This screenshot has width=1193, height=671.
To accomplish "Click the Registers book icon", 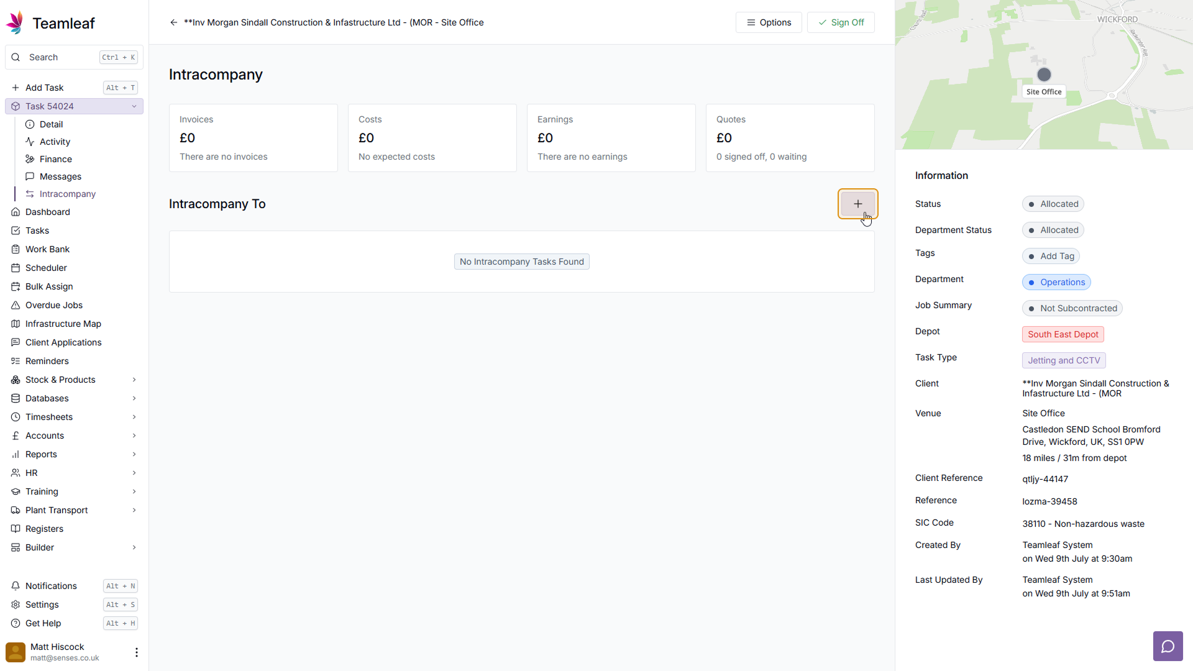I will pyautogui.click(x=16, y=529).
